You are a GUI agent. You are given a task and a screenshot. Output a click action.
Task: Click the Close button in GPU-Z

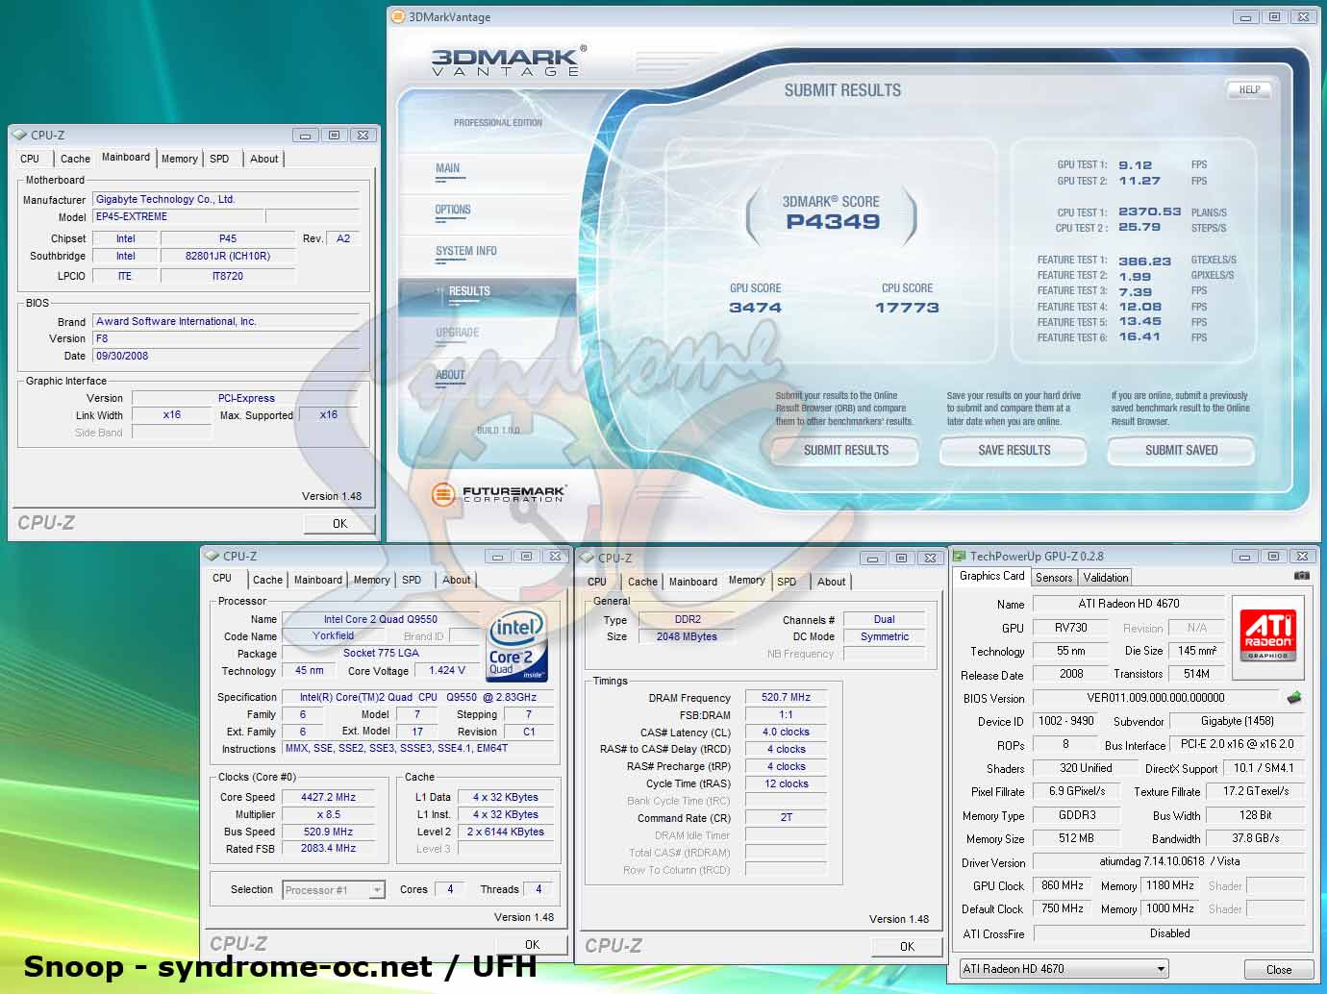pos(1278,969)
